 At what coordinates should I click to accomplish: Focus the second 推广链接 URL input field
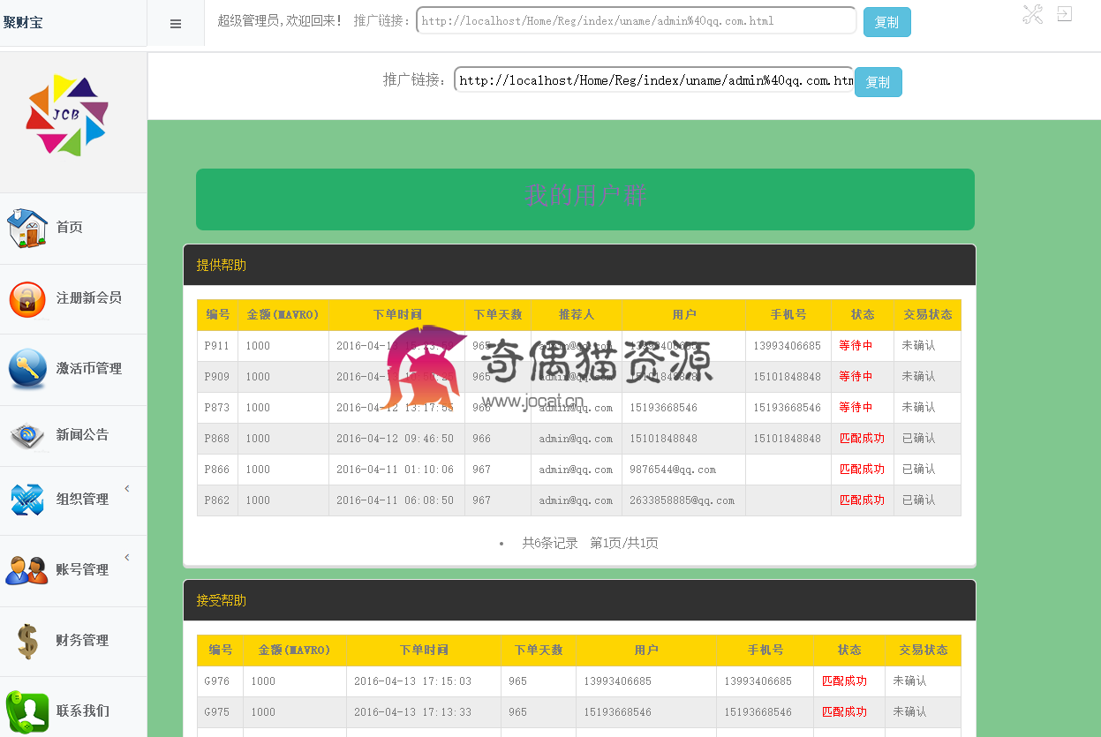(x=653, y=79)
